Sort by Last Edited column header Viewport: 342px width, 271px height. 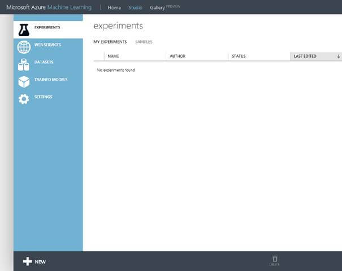(x=316, y=56)
